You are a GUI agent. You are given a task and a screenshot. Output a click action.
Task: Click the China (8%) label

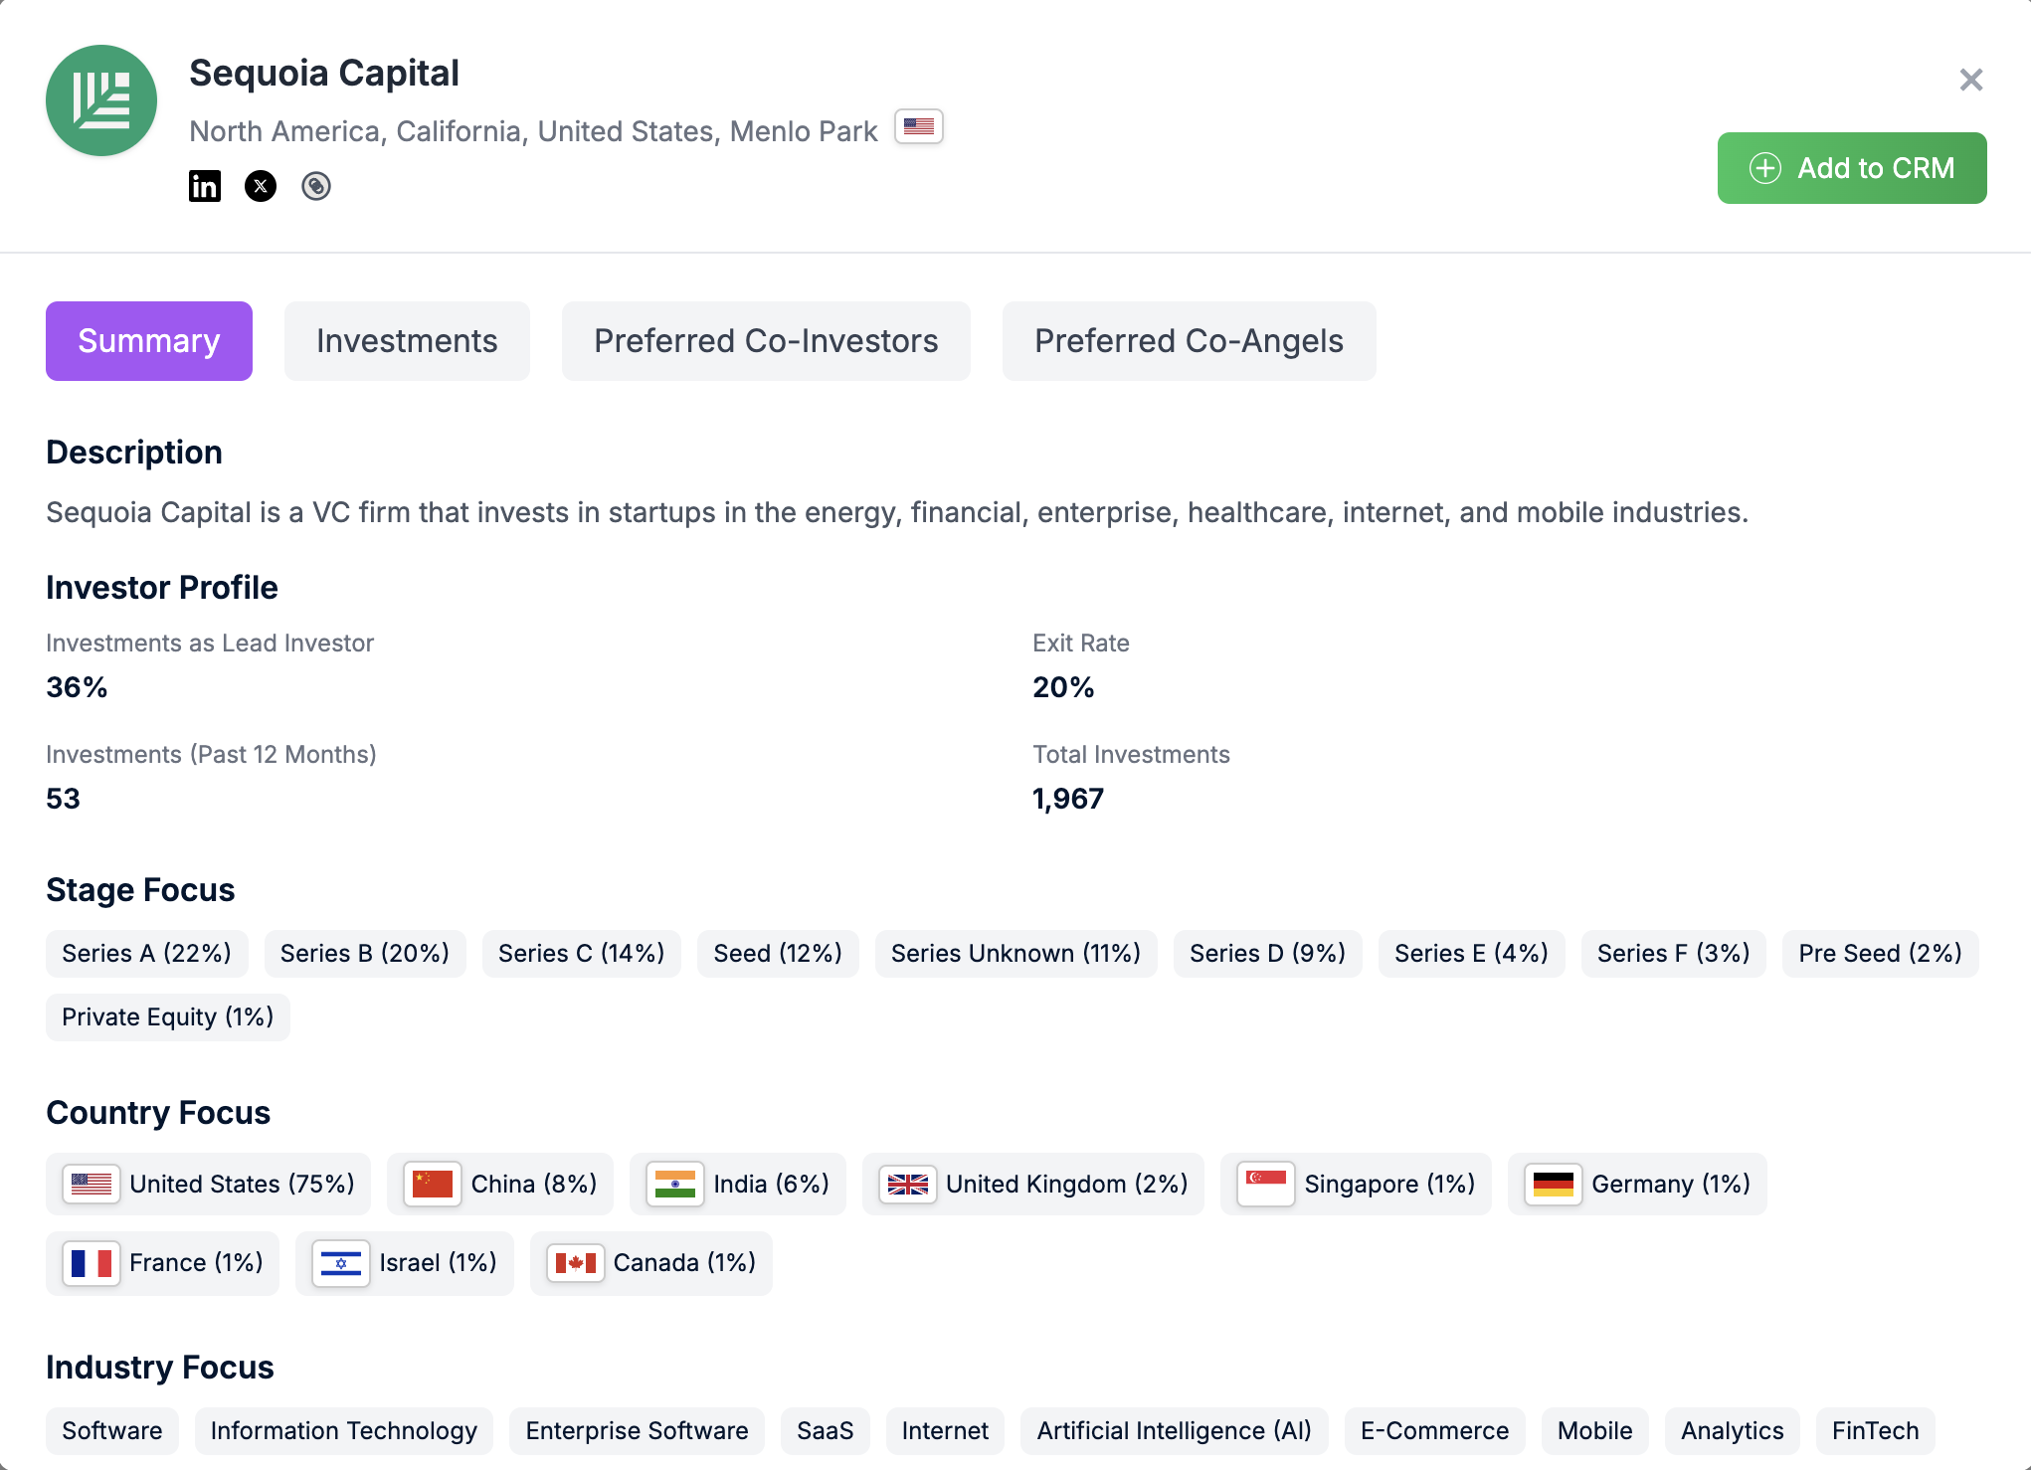coord(534,1185)
